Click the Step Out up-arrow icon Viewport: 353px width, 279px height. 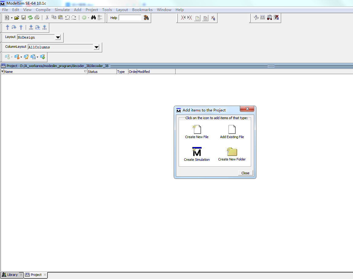(21, 27)
